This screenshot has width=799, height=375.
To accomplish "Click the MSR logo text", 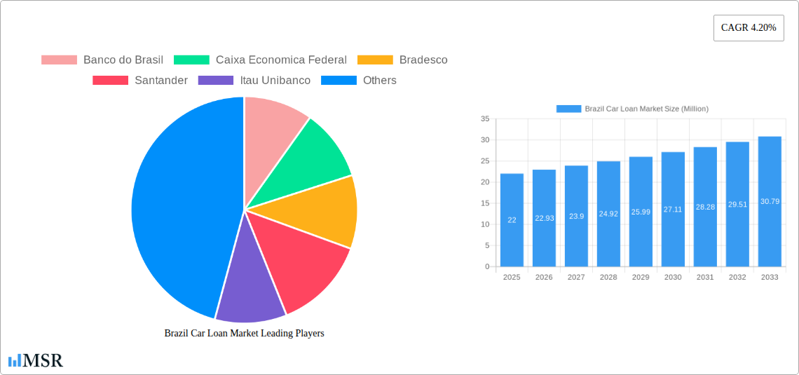I will tap(43, 361).
